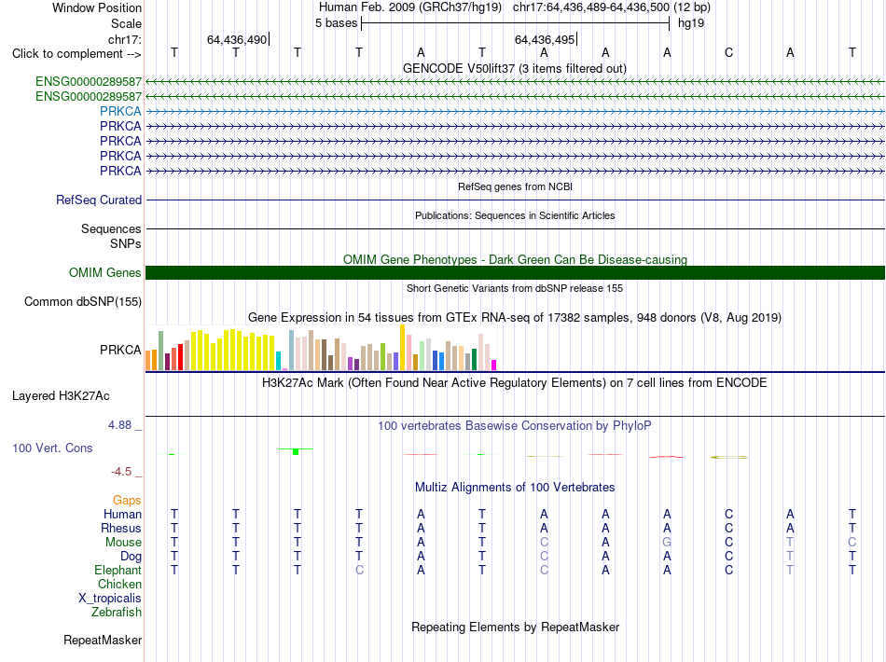
Task: Click the PRKCA label beside GTEx bar chart
Action: point(120,351)
